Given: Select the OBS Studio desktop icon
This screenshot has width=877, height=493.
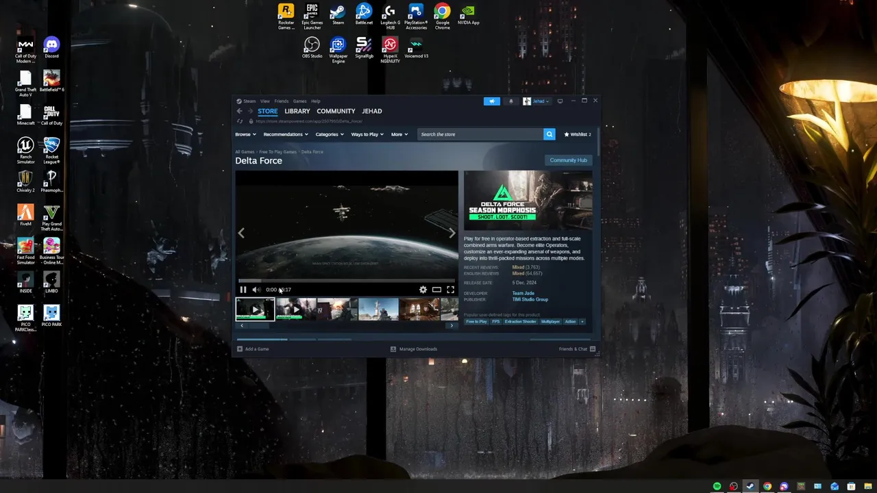Looking at the screenshot, I should [x=312, y=48].
